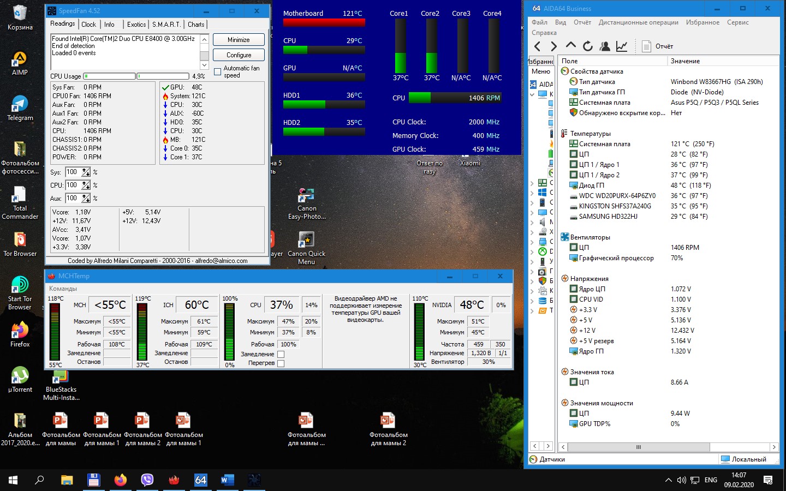Select Альбом 2017_2020 desktop icon

(x=20, y=430)
